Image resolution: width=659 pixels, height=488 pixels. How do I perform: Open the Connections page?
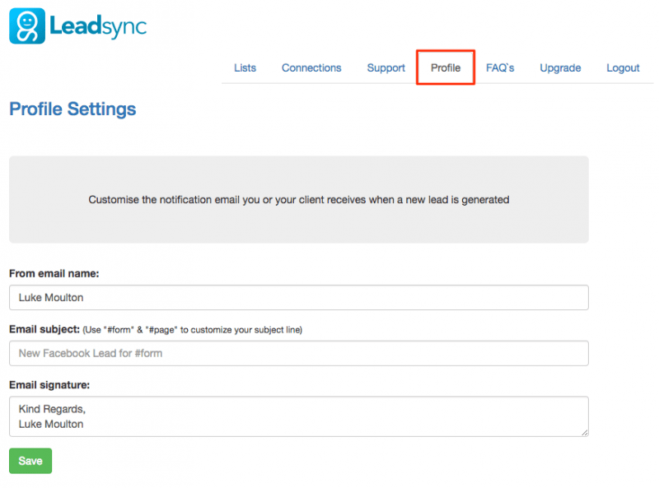pos(311,68)
